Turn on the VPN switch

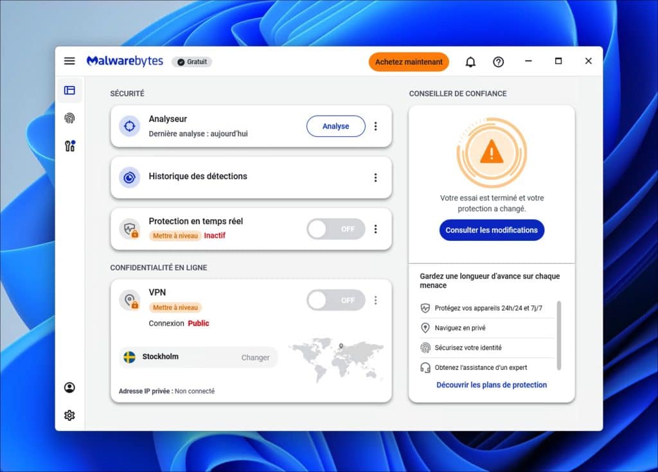(335, 300)
